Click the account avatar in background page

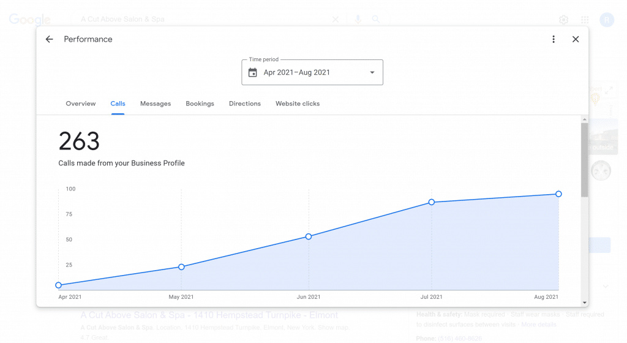(607, 20)
